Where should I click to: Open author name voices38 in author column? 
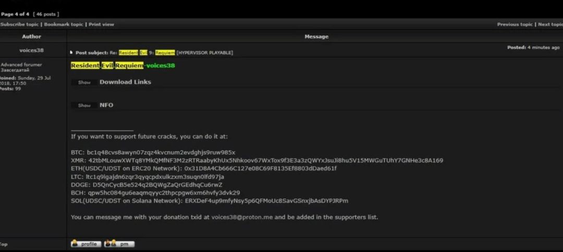[x=32, y=50]
